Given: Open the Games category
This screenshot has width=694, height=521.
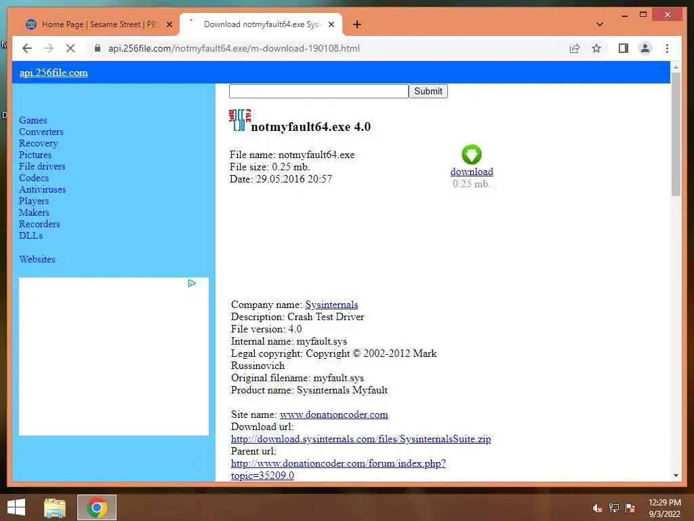Looking at the screenshot, I should (x=33, y=120).
